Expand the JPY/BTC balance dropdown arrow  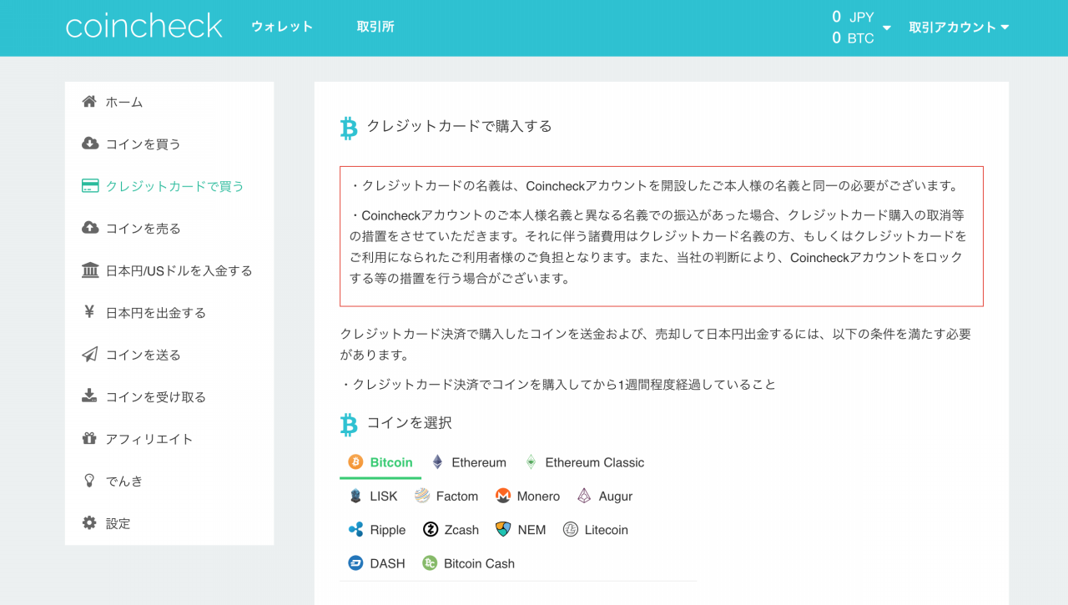pos(886,28)
